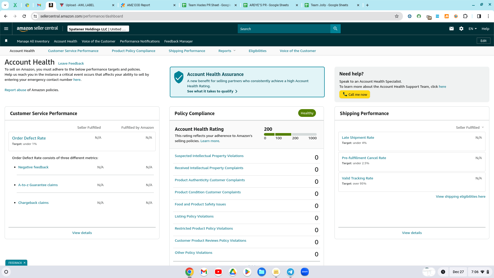The width and height of the screenshot is (494, 278).
Task: Click the Healthy status badge
Action: tap(307, 113)
